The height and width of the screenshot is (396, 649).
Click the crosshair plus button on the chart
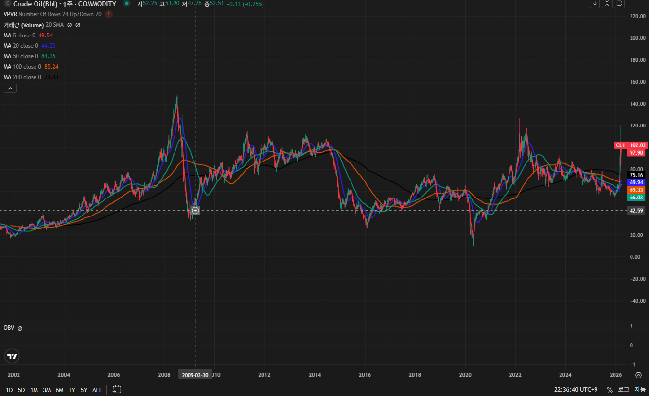(195, 210)
